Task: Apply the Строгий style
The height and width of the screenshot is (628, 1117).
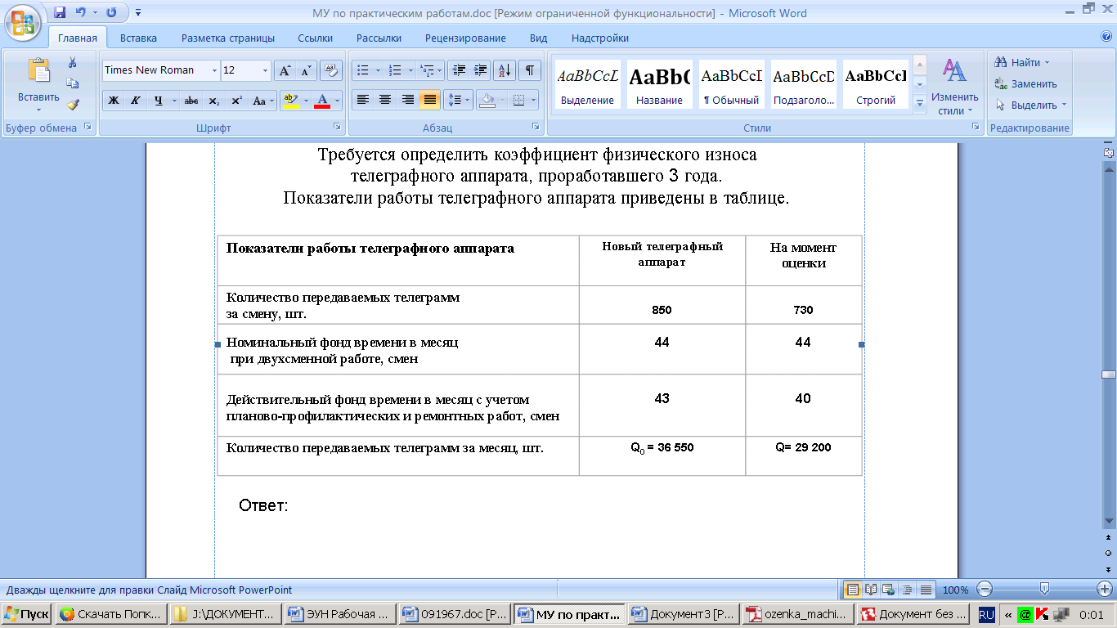Action: coord(875,84)
